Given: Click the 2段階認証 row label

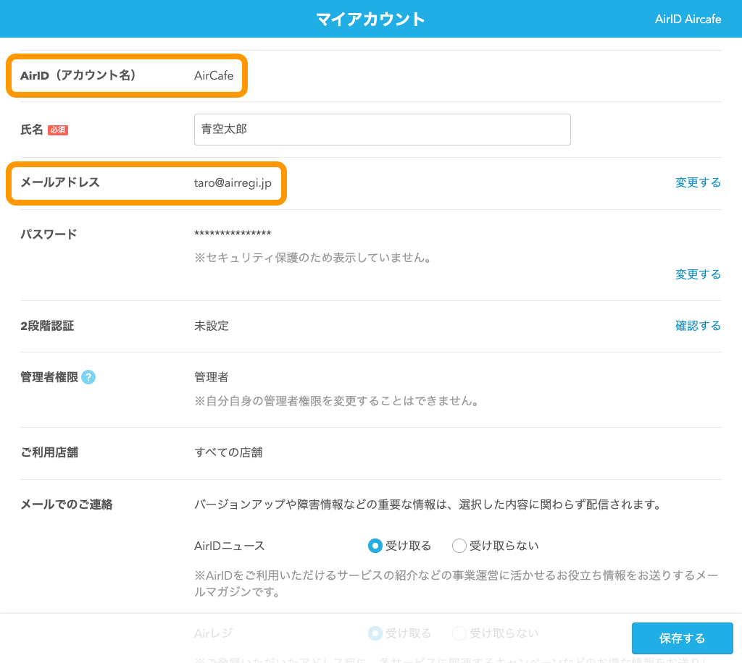Looking at the screenshot, I should (x=47, y=326).
